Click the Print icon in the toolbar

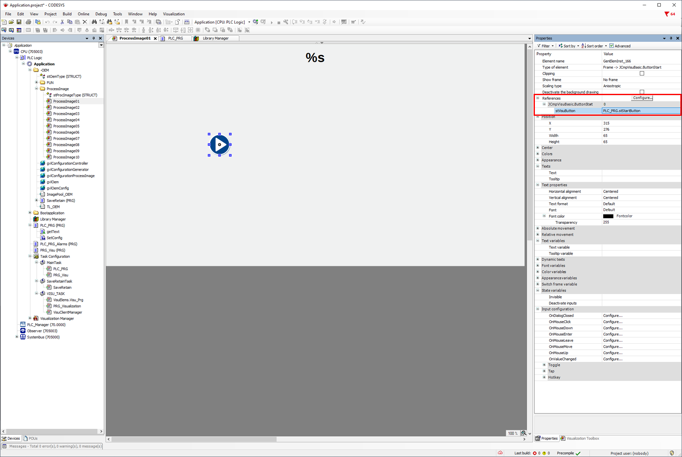click(x=28, y=22)
